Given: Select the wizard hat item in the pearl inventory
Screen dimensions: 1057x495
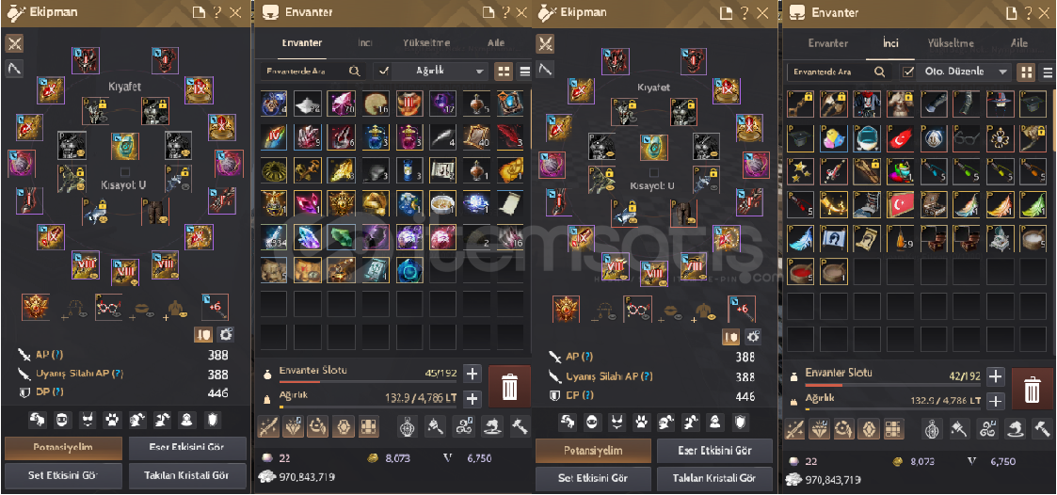Looking at the screenshot, I should click(1001, 104).
